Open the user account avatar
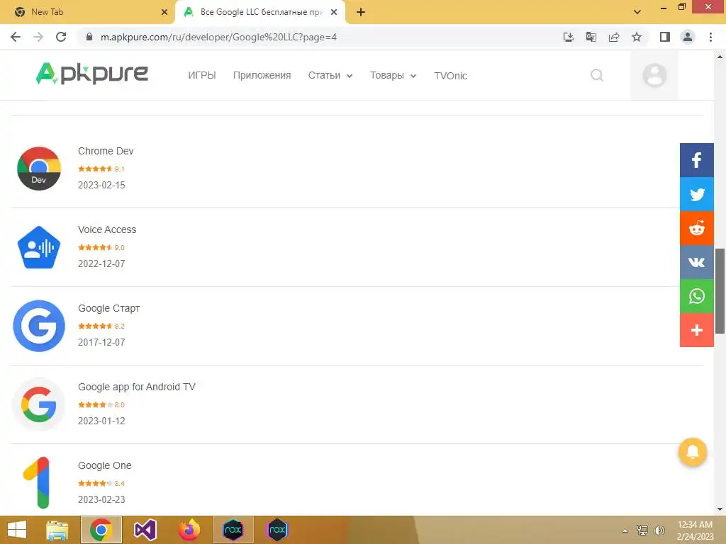726x544 pixels. click(x=654, y=75)
